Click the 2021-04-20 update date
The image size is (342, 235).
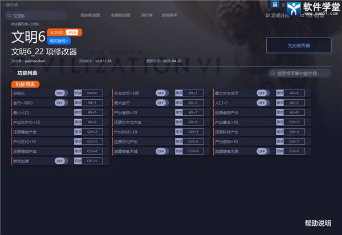pyautogui.click(x=172, y=61)
